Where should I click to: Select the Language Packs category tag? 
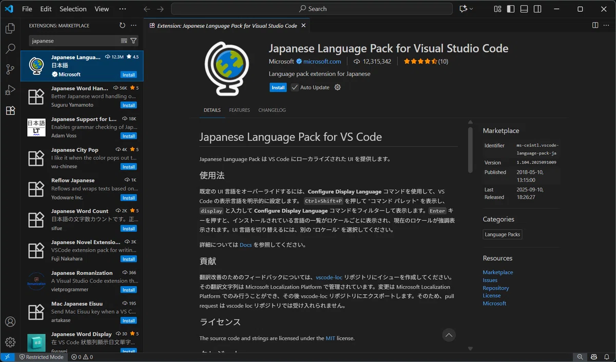[502, 234]
